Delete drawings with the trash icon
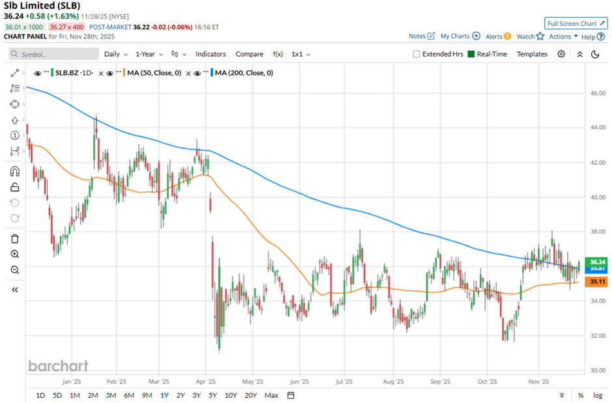The height and width of the screenshot is (403, 612). coord(15,239)
